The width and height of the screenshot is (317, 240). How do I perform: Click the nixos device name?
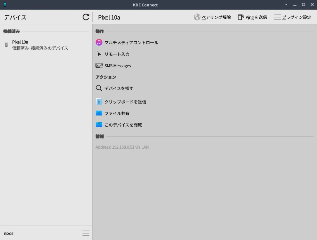(8, 233)
